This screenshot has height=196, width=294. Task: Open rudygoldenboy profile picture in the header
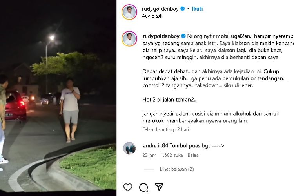129,12
